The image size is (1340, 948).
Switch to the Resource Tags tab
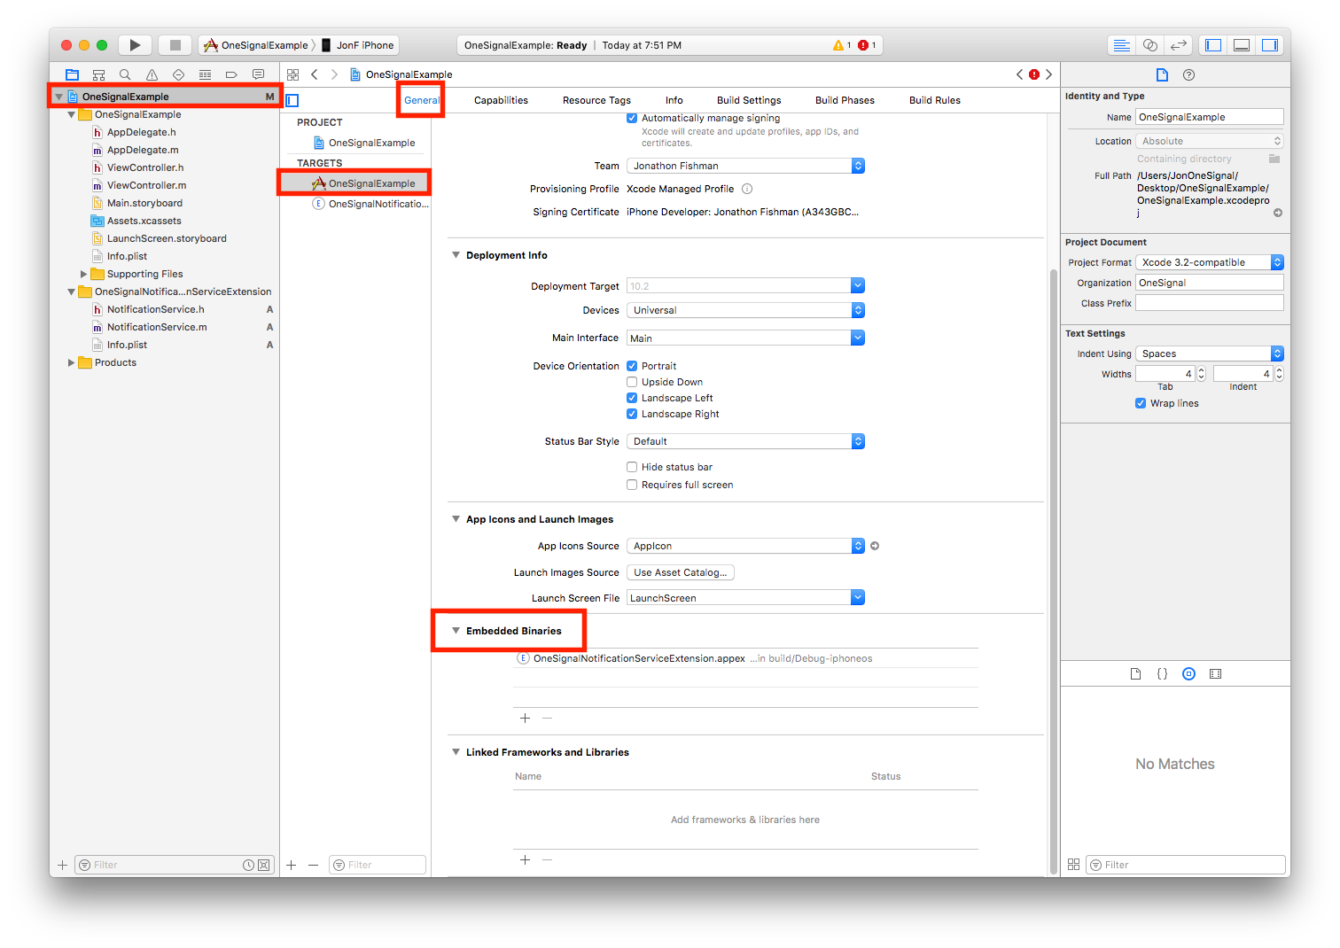[x=596, y=100]
